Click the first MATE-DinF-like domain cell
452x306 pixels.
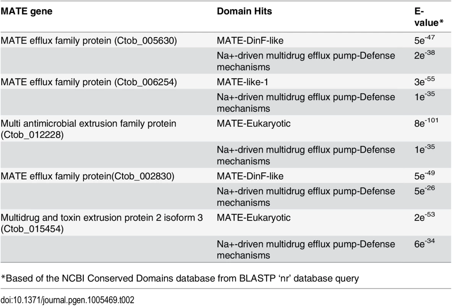point(250,41)
